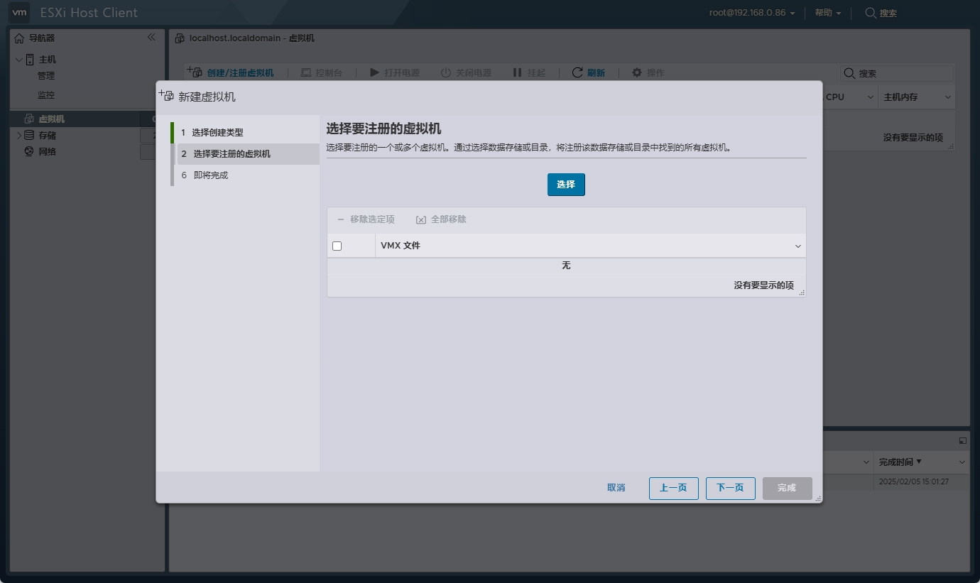Return to previous step with 上一页
This screenshot has width=980, height=583.
(x=673, y=488)
